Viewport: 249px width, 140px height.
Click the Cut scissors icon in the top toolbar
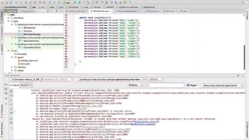coord(26,2)
